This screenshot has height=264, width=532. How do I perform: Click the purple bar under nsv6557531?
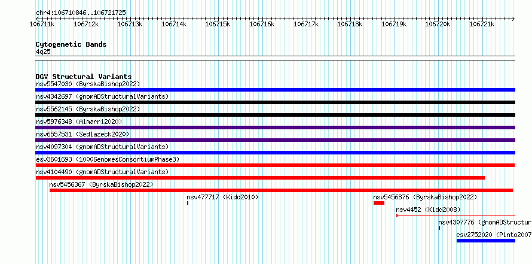[275, 140]
